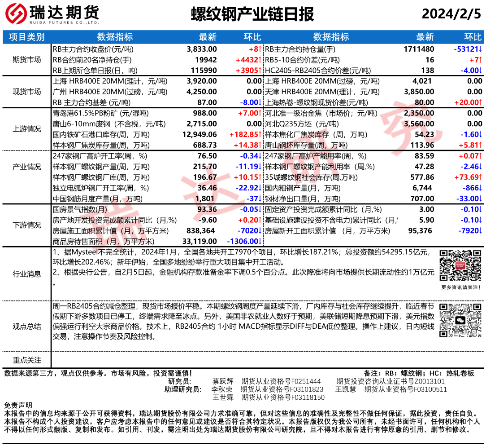Click the upper QR code with red center

coord(460,265)
